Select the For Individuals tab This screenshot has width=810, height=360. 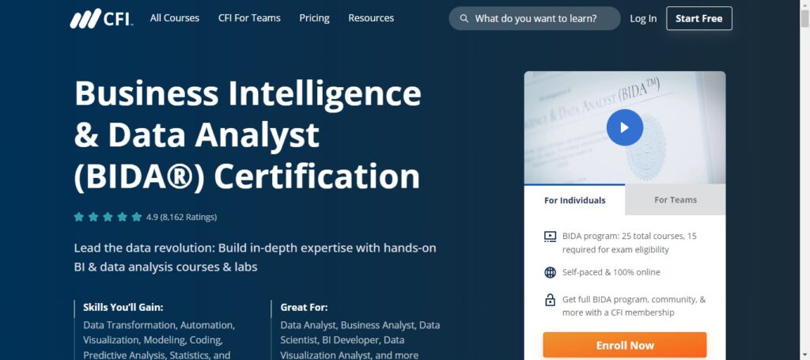point(574,200)
